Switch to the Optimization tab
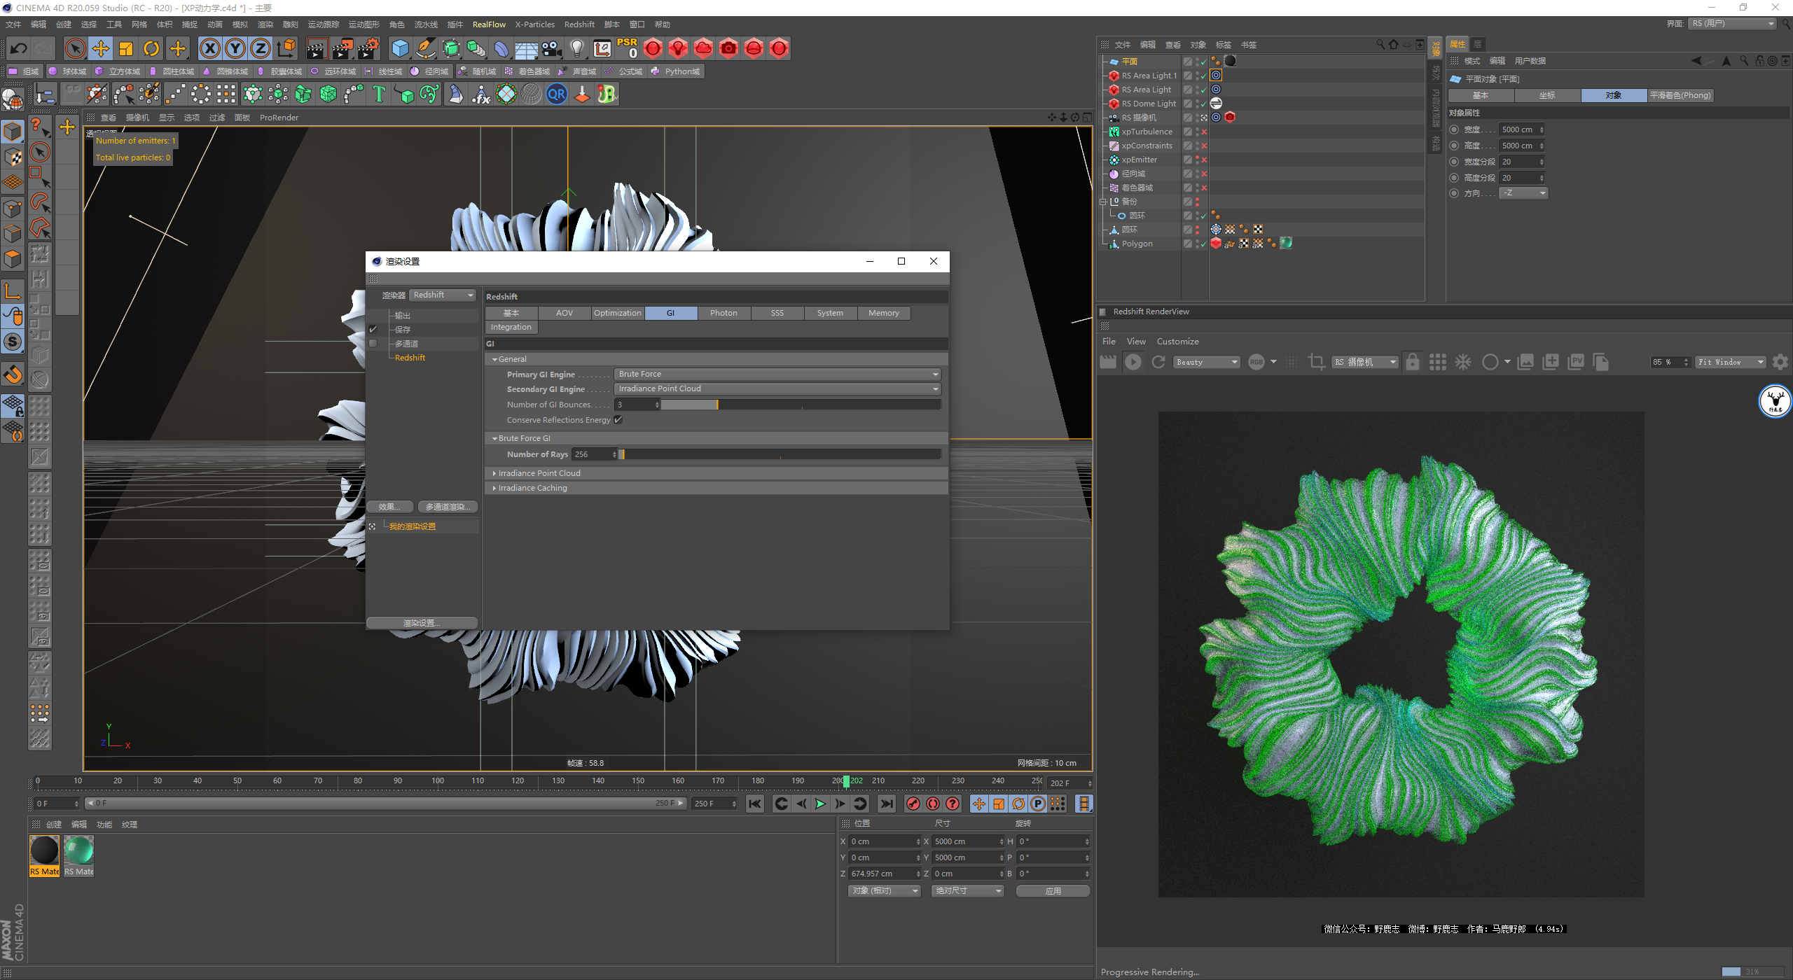This screenshot has width=1793, height=980. tap(617, 313)
